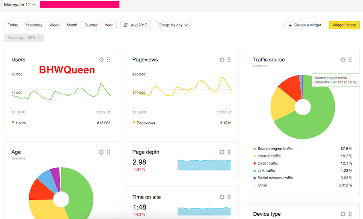Open settings gear of Page depth widget

pos(222,152)
